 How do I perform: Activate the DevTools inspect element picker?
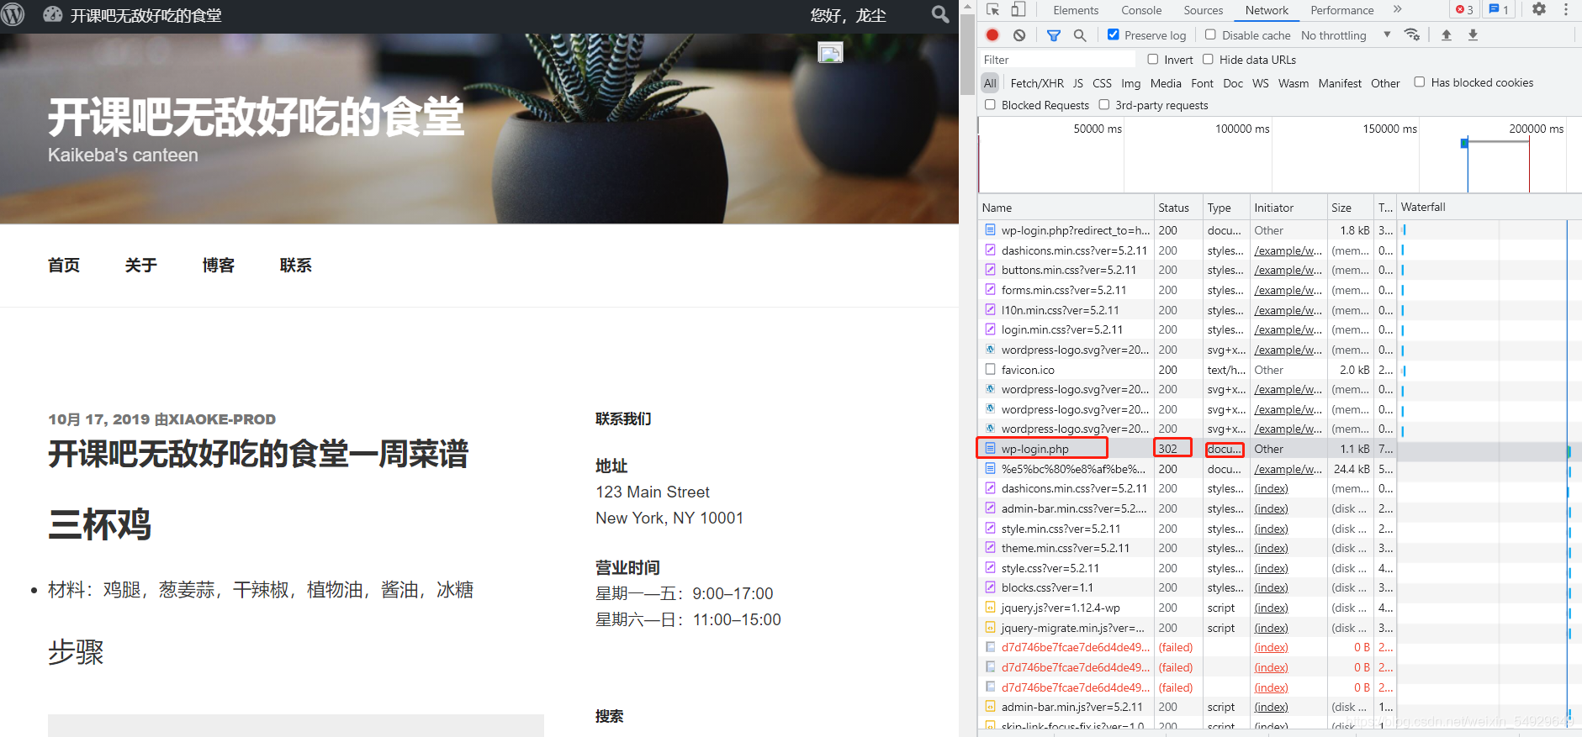point(993,9)
